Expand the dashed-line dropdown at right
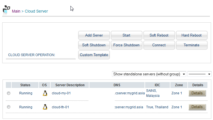Image resolution: width=213 pixels, height=120 pixels. tap(199, 74)
